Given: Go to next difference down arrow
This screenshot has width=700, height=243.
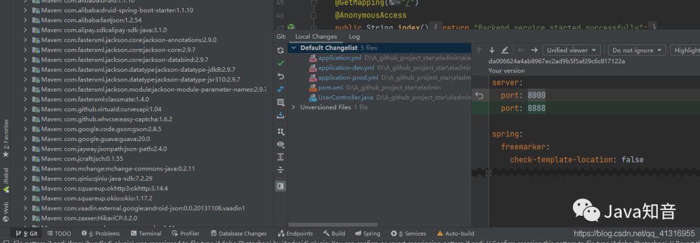Looking at the screenshot, I should [492, 50].
